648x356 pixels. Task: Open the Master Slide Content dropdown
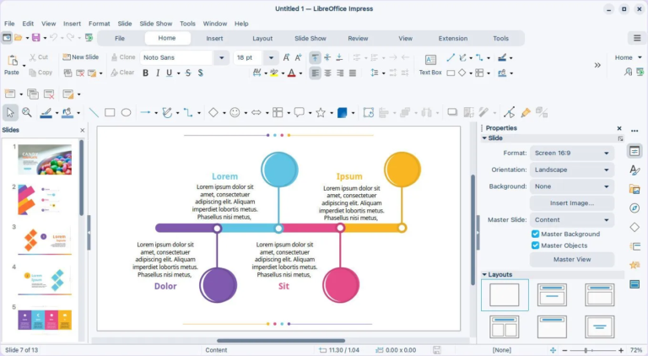(x=572, y=219)
